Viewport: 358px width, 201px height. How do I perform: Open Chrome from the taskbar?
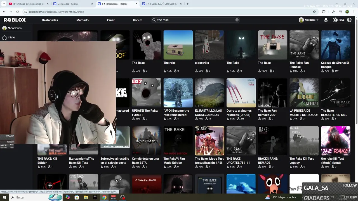coord(104,197)
